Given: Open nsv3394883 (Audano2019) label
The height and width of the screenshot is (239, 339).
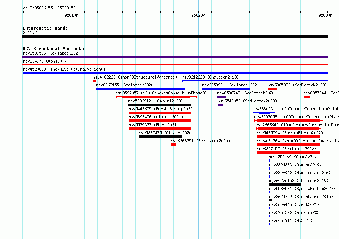Looking at the screenshot, I should [x=295, y=165].
